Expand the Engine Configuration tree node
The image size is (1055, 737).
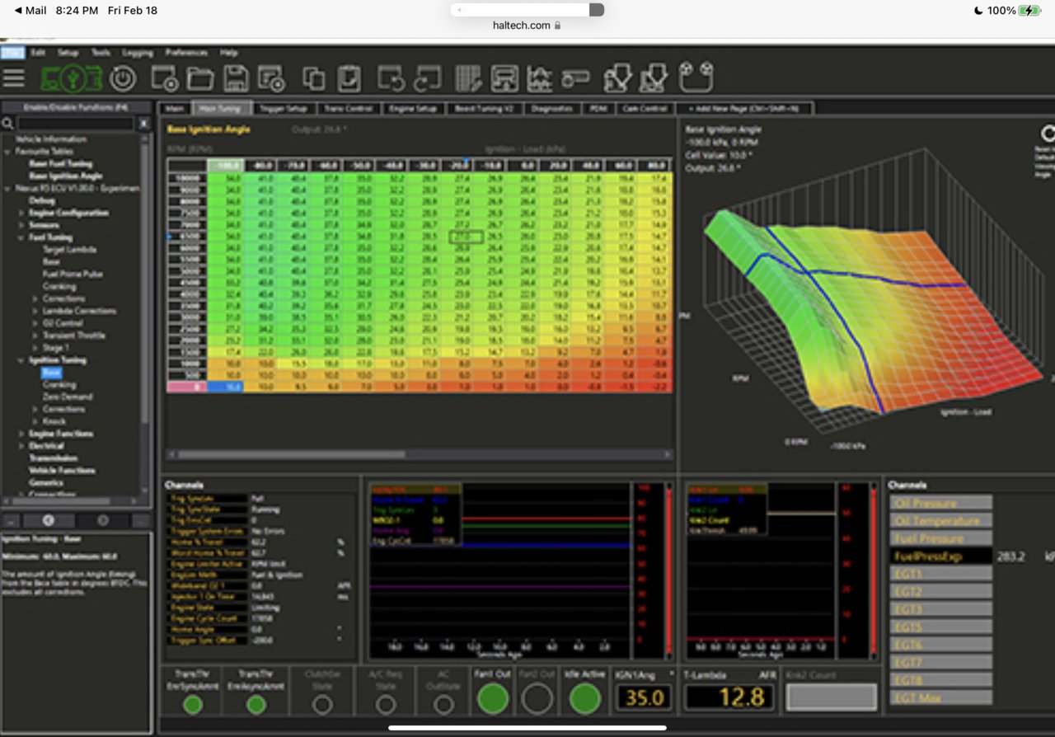tap(21, 213)
